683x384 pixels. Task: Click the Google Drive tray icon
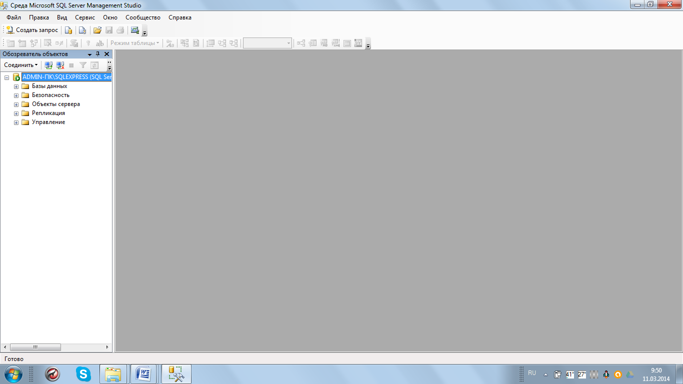point(630,374)
